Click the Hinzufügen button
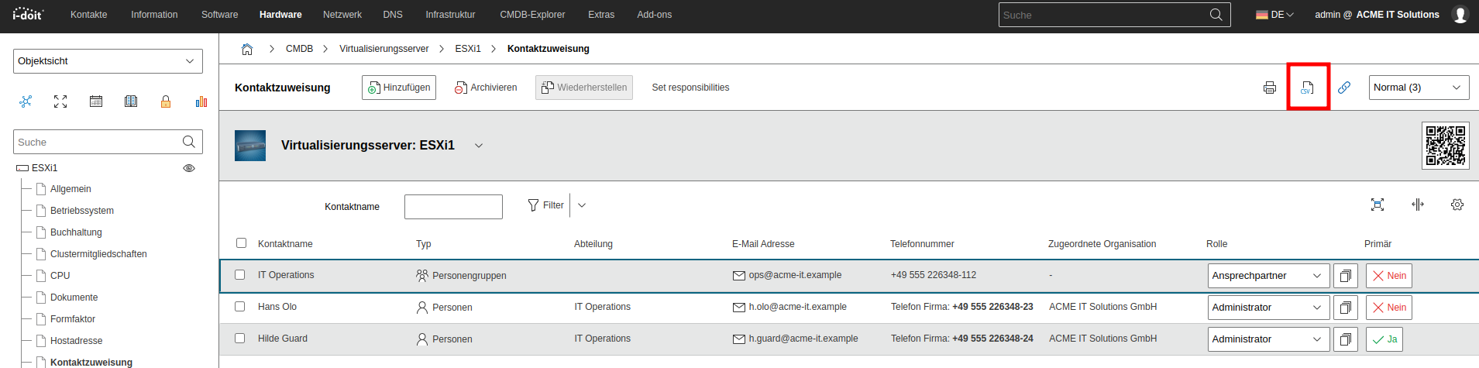The height and width of the screenshot is (368, 1479). click(x=399, y=88)
